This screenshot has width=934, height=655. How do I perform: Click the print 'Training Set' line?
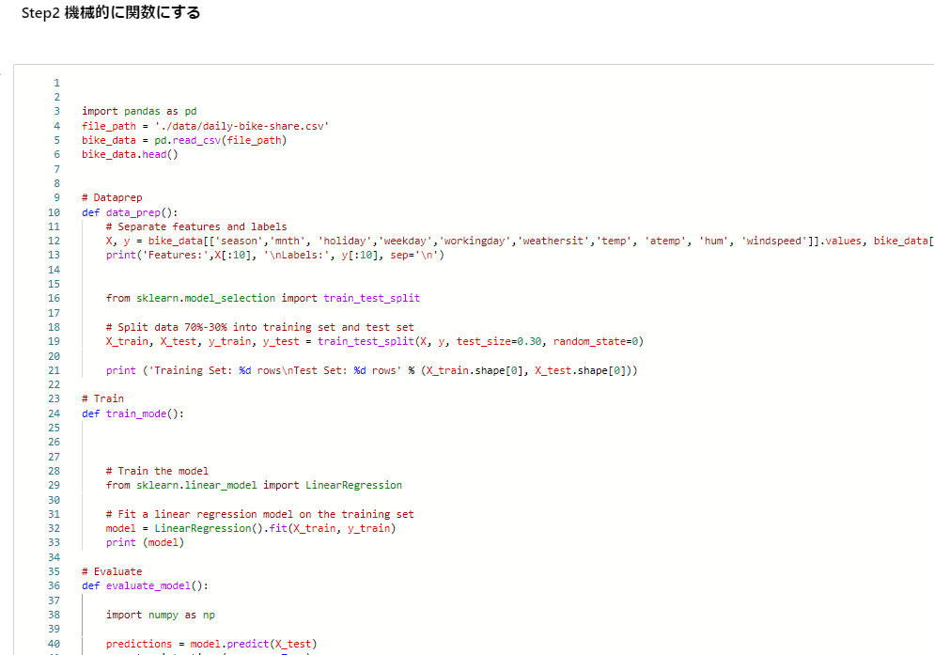pyautogui.click(x=372, y=370)
